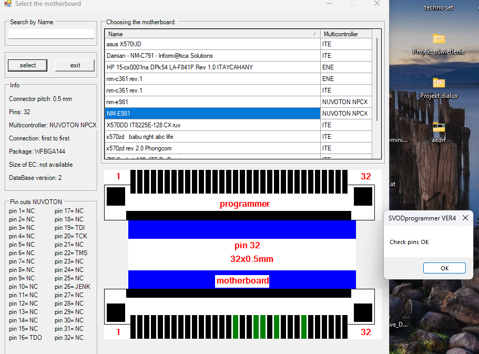Select the highlighted NM-E981 row
Viewport: 479px width, 354px height.
pyautogui.click(x=212, y=114)
